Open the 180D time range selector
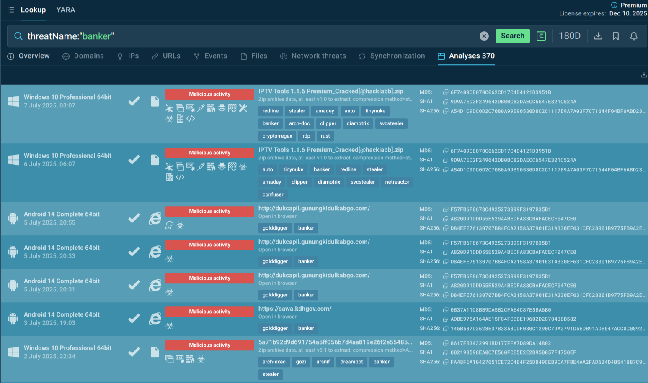 (569, 36)
